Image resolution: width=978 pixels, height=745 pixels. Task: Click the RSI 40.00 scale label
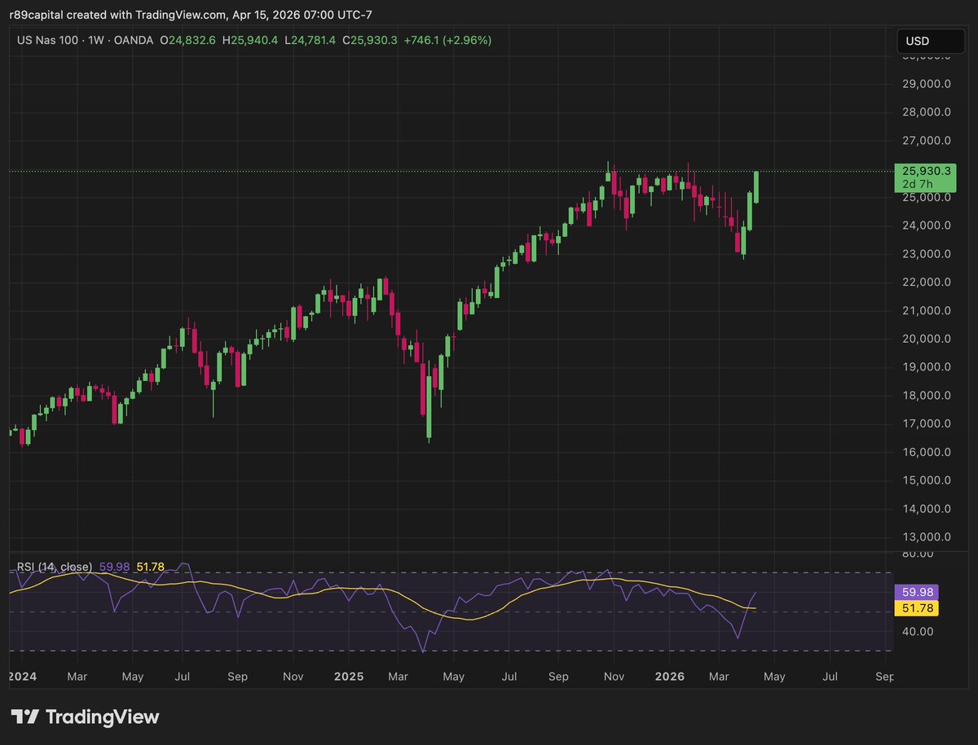coord(918,631)
